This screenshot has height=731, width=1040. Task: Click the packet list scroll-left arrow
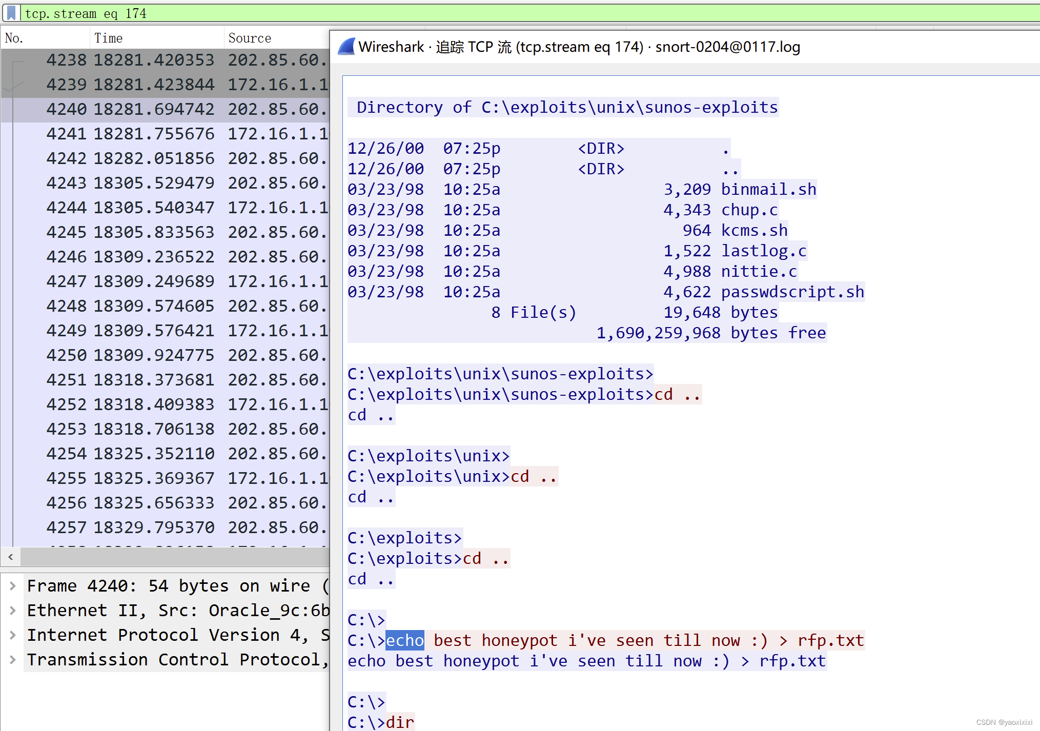[x=11, y=557]
